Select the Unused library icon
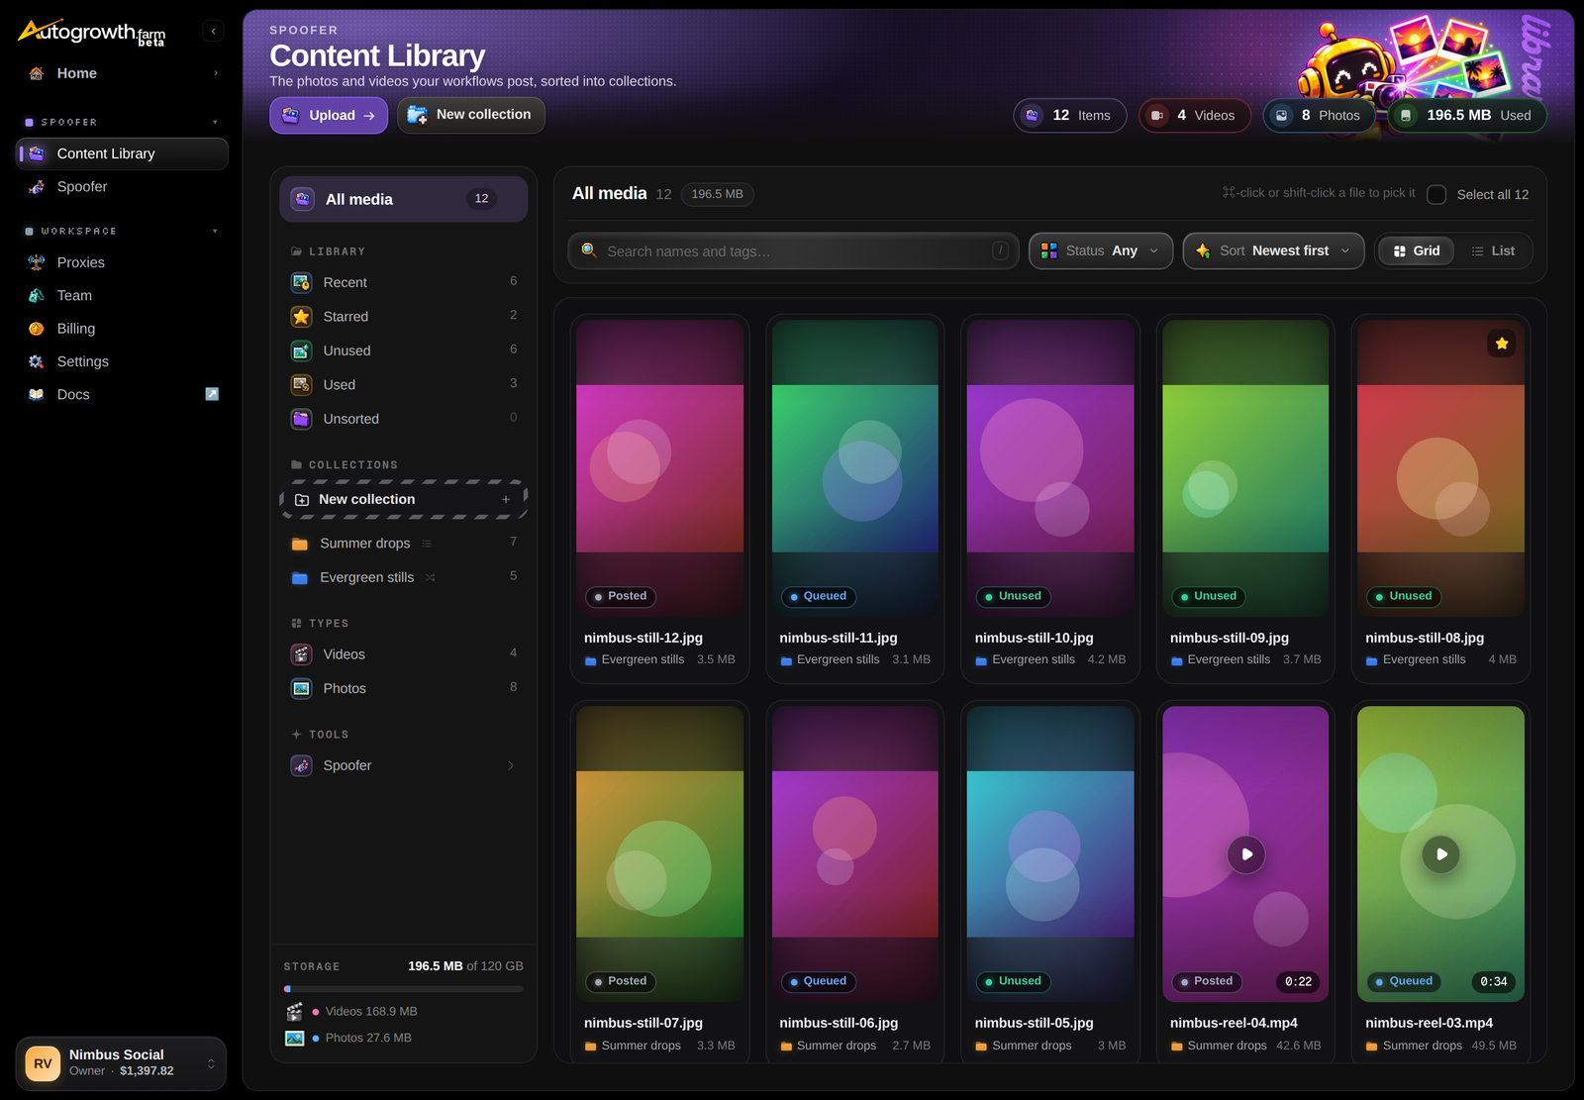The width and height of the screenshot is (1584, 1100). click(301, 350)
